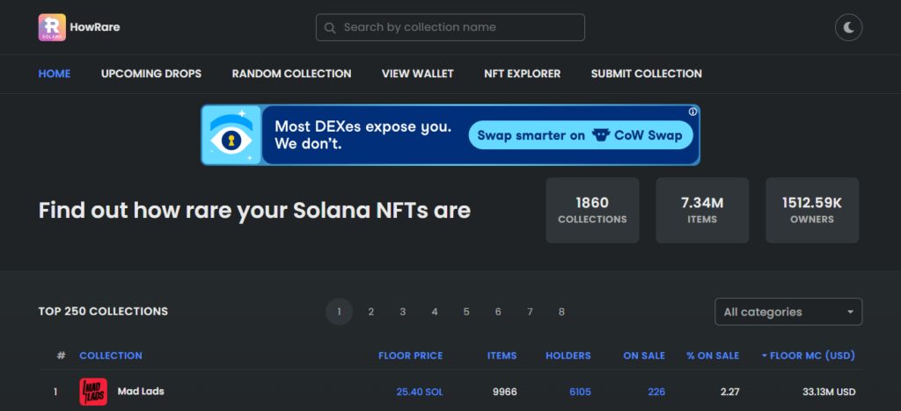Viewport: 901px width, 411px height.
Task: Open the NFT Explorer menu item
Action: click(523, 74)
